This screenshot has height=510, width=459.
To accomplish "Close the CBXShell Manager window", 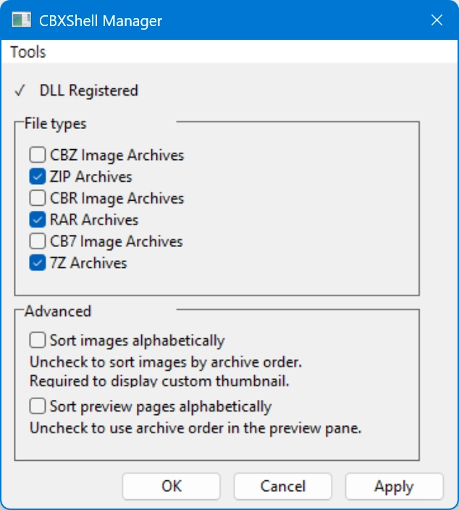I will [437, 20].
